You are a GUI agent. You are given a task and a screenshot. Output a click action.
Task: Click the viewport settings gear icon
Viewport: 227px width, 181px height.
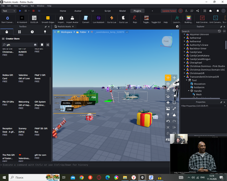tap(177, 27)
